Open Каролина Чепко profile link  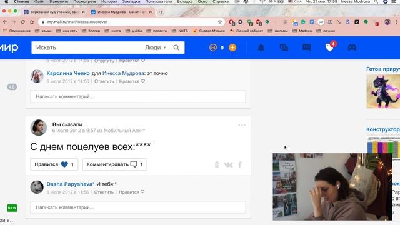click(68, 73)
